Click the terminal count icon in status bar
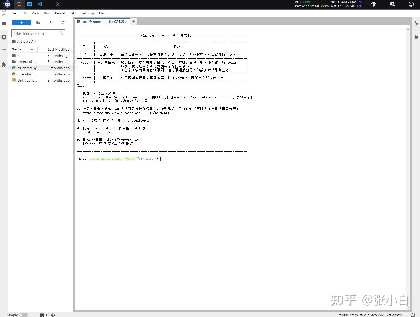420x317 pixels. [x=42, y=315]
